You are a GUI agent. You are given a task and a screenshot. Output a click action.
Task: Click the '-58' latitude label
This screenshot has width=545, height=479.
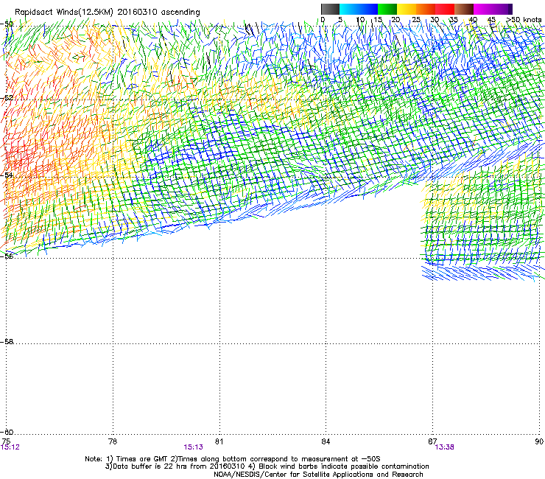pyautogui.click(x=7, y=342)
